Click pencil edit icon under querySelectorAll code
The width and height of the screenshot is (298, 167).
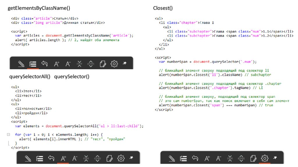pyautogui.click(x=28, y=158)
